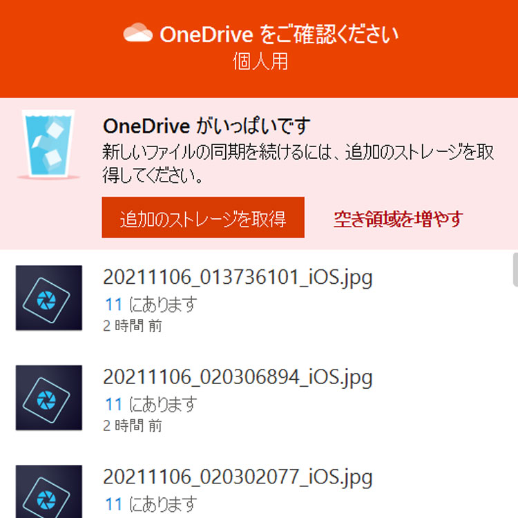This screenshot has width=518, height=518.
Task: Follow the 空き領域を増やす link
Action: pyautogui.click(x=398, y=219)
